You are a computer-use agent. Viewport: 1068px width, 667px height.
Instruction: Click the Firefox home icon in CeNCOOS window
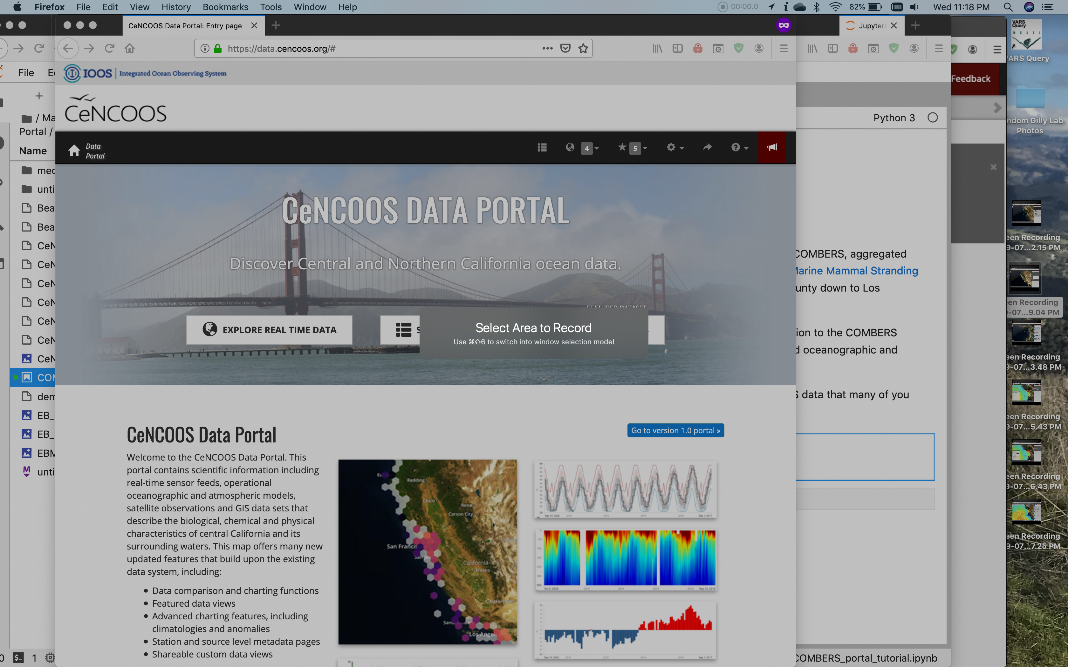[130, 49]
